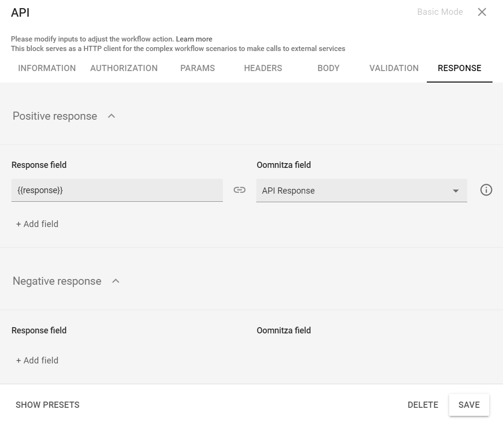This screenshot has width=503, height=424.
Task: Click the info icon beside API Response
Action: 486,190
